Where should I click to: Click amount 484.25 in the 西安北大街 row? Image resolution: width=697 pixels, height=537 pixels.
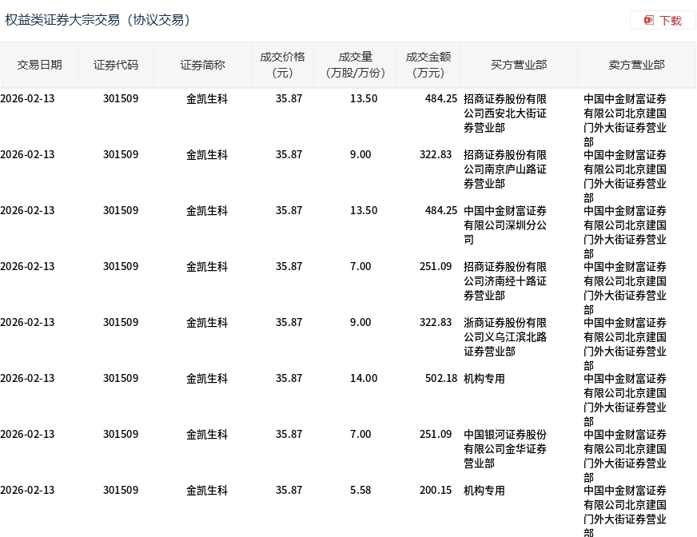tap(441, 98)
